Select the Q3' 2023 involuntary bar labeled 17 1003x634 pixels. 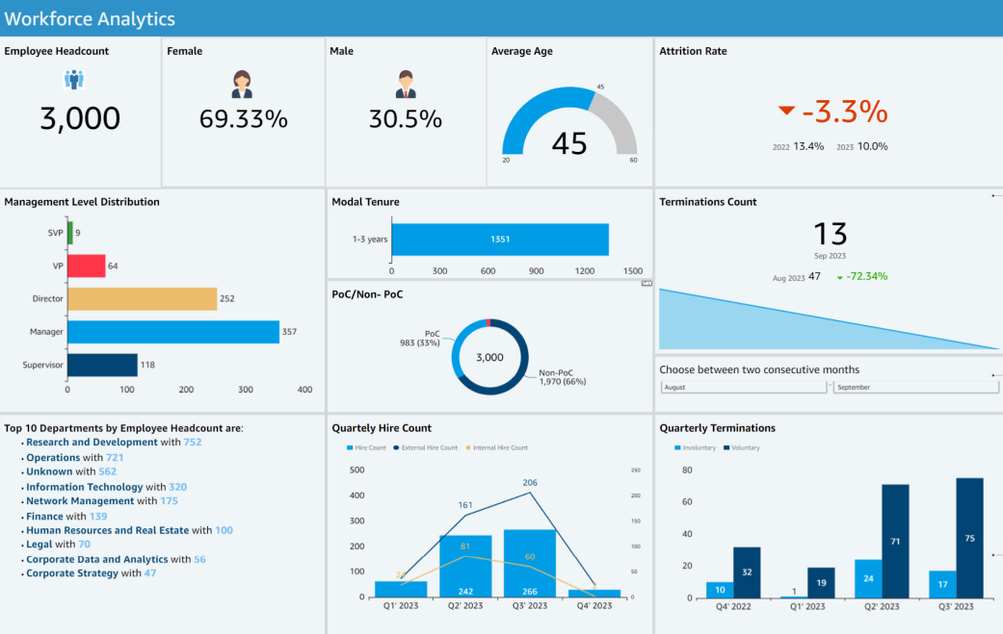[942, 585]
